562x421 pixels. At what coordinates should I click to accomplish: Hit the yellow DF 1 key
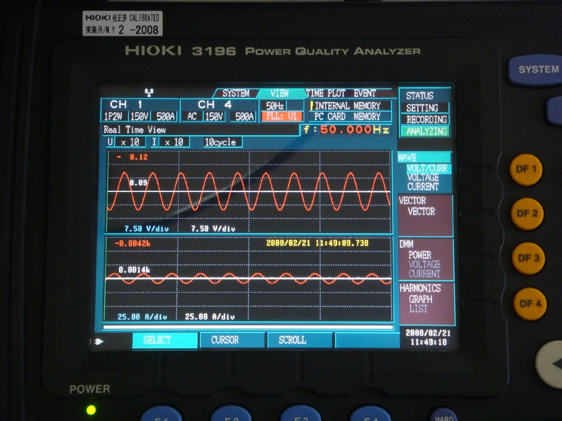(526, 169)
